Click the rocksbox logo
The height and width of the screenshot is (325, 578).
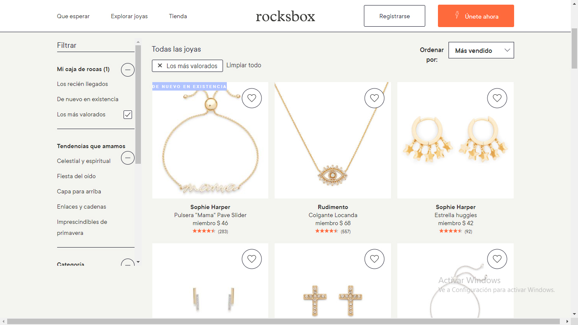[286, 16]
